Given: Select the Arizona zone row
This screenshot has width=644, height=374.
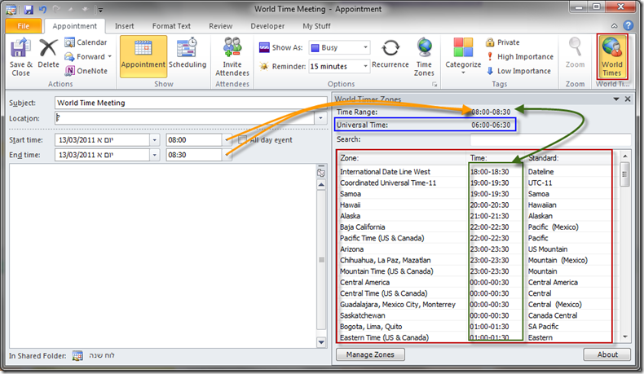Looking at the screenshot, I should (474, 249).
